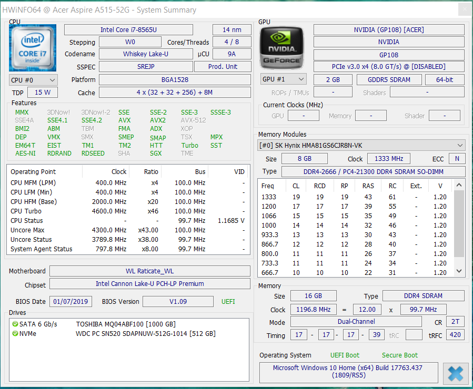Click the DDR4-2666 / PC4-21300 type field

[x=374, y=172]
